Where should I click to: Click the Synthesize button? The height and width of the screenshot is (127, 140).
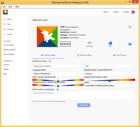(x=84, y=105)
